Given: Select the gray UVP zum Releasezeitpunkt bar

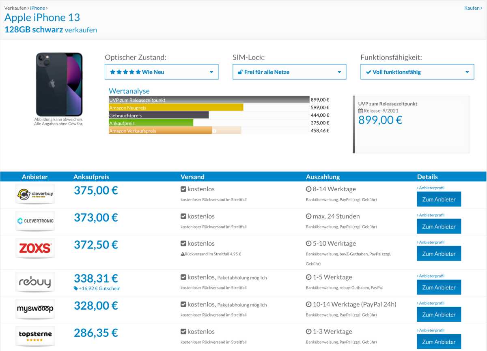Looking at the screenshot, I should tap(209, 100).
